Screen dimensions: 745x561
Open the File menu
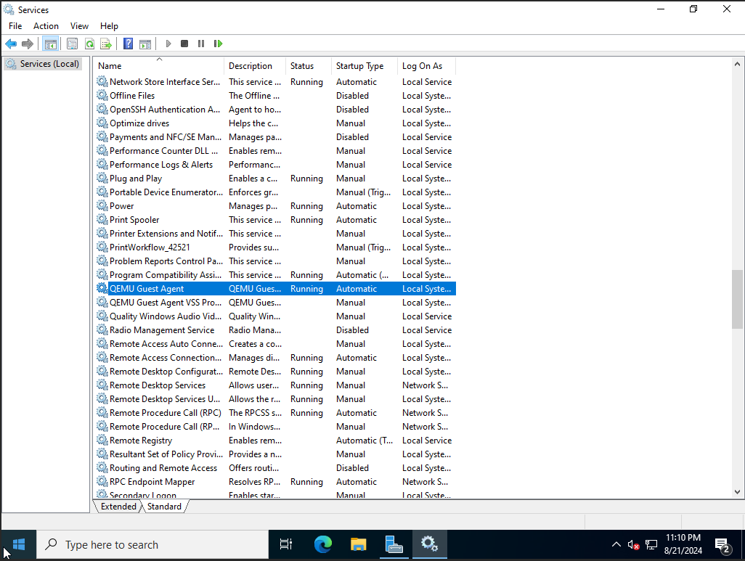15,26
